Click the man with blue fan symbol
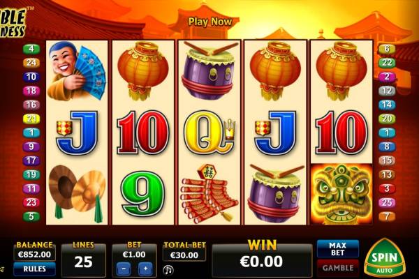Screen dimensions: 419x279 click(x=77, y=70)
